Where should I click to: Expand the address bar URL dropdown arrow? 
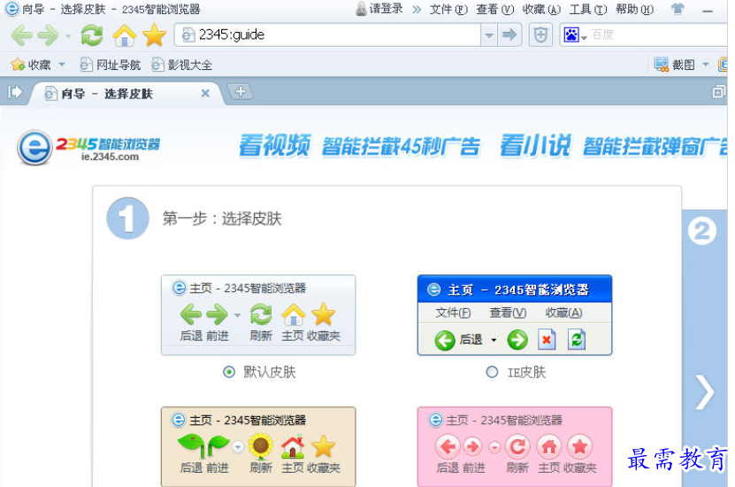(x=489, y=35)
